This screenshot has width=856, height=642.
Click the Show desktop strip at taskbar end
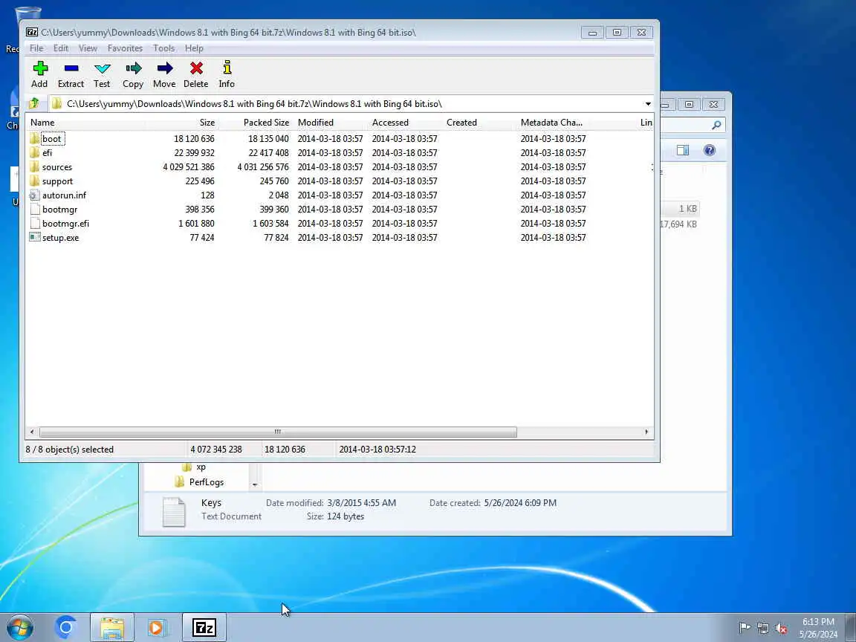[x=851, y=628]
